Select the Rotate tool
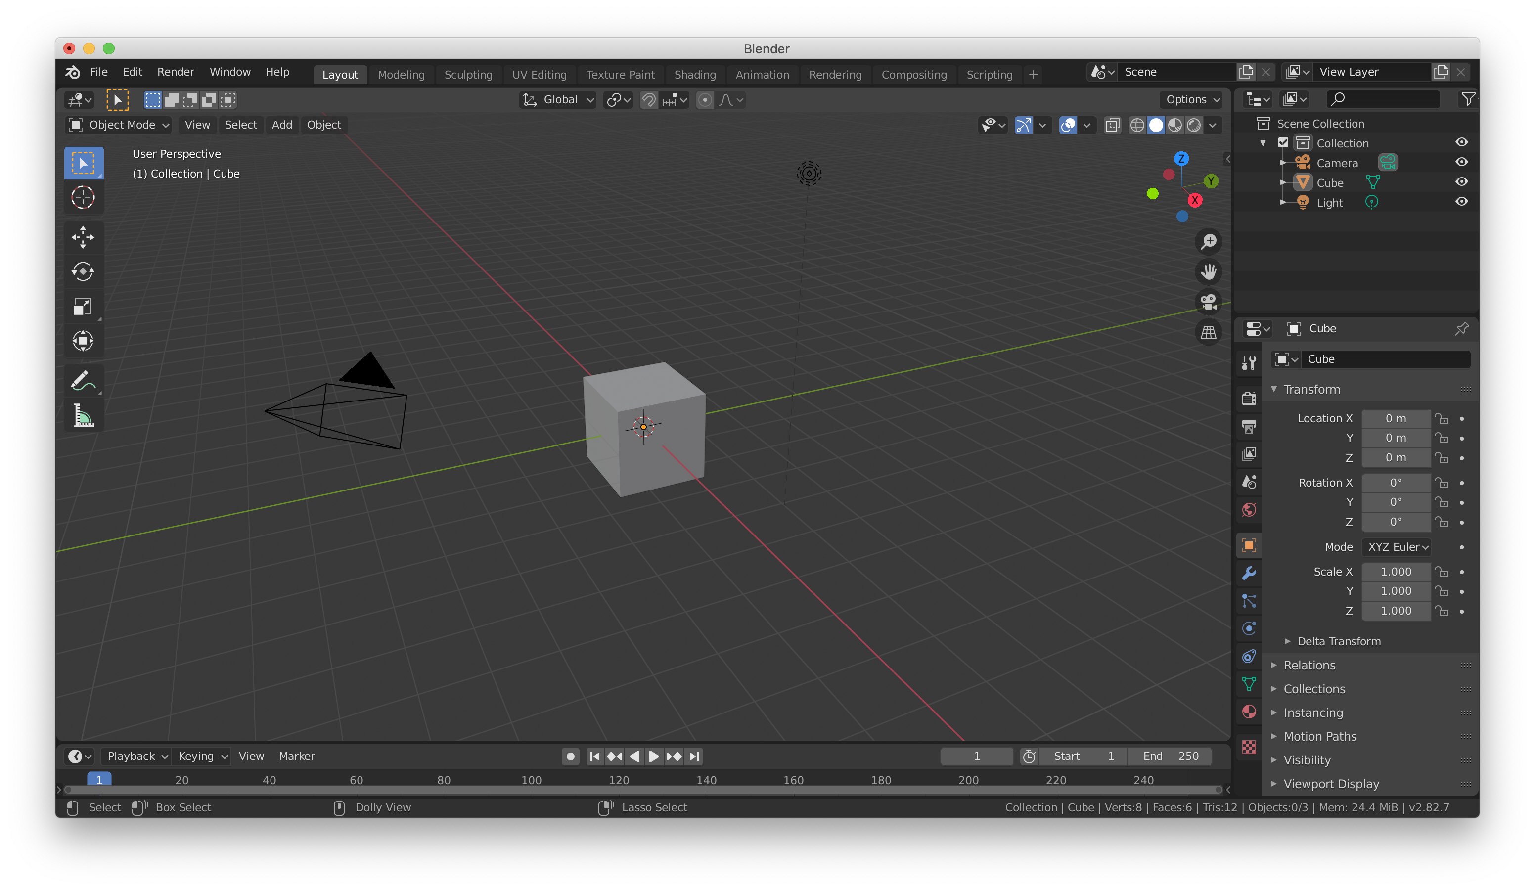Image resolution: width=1535 pixels, height=891 pixels. [x=83, y=271]
